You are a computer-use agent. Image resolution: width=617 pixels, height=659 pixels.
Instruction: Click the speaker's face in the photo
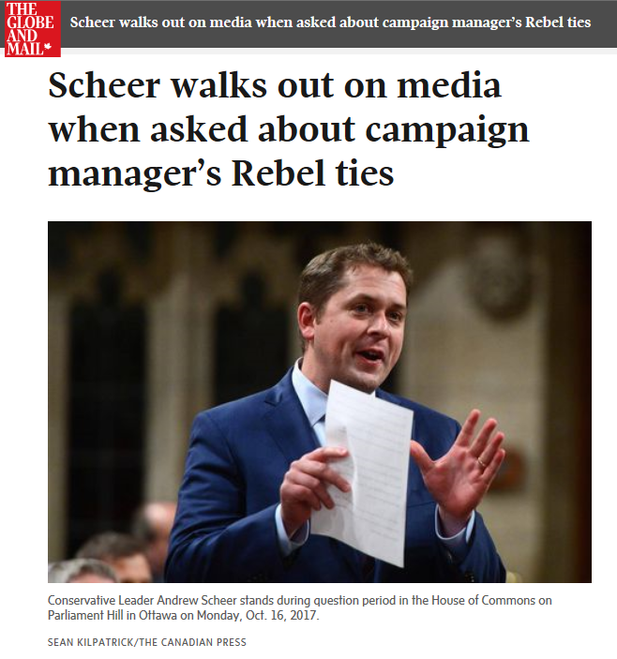(x=363, y=323)
